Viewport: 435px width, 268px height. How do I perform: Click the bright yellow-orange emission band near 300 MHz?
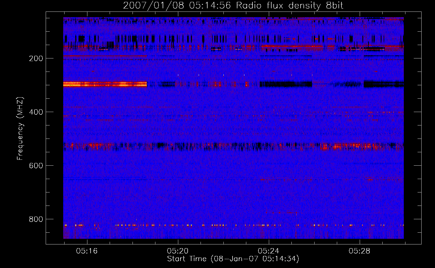[x=105, y=84]
